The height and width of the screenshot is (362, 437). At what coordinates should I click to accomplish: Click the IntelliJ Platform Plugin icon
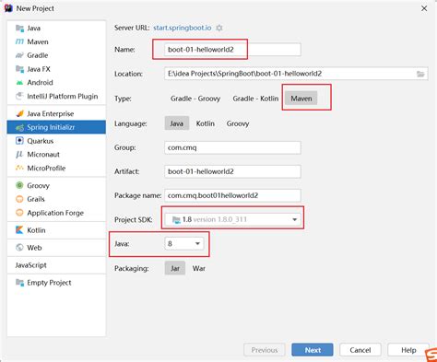tap(19, 96)
